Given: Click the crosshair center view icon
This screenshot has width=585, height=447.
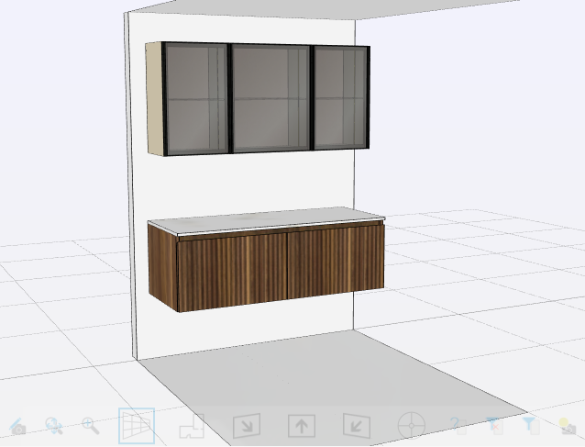Looking at the screenshot, I should (412, 426).
